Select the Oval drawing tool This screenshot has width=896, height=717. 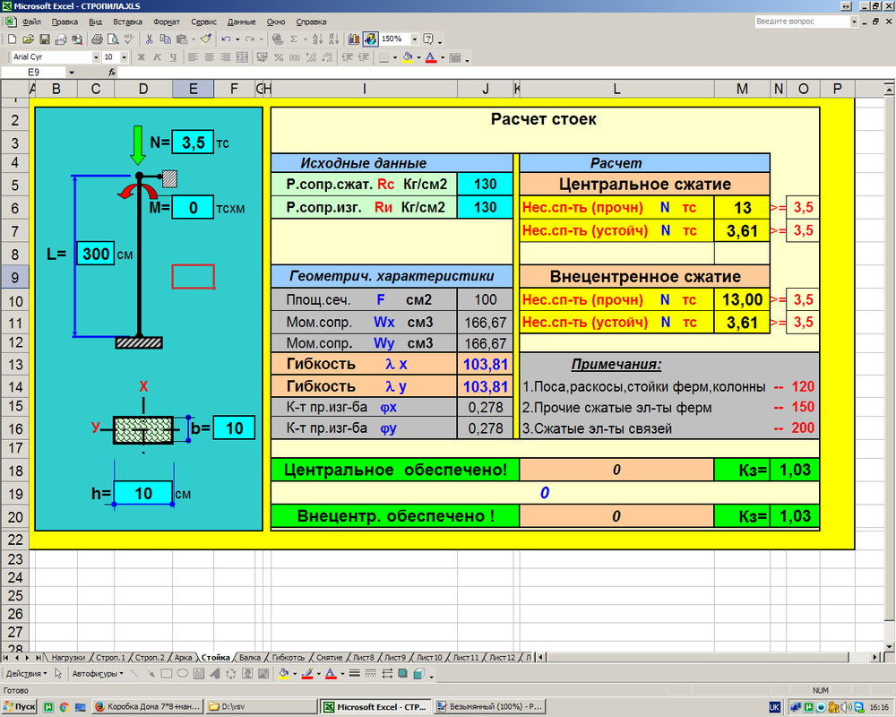point(182,673)
